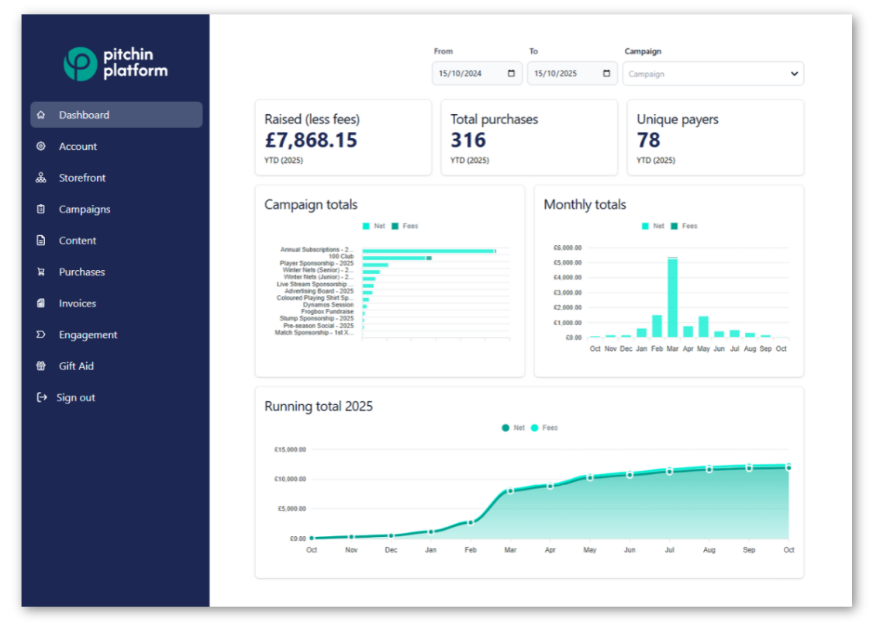Click the Account gear icon
Screen dimensions: 880x627
pyautogui.click(x=41, y=147)
